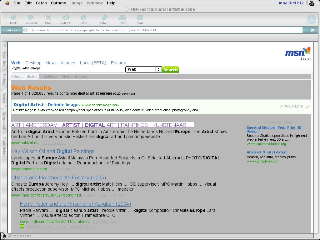Collapse the explorer bar tab handle
Screen dimensions: 320x240
tap(4, 46)
